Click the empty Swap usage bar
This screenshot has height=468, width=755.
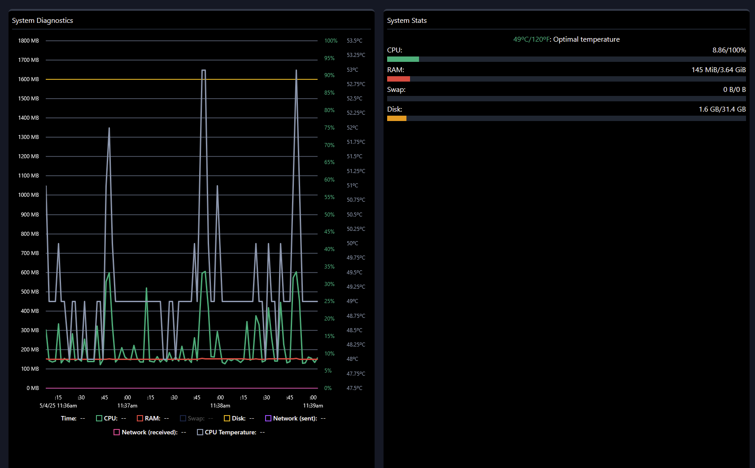pos(566,99)
